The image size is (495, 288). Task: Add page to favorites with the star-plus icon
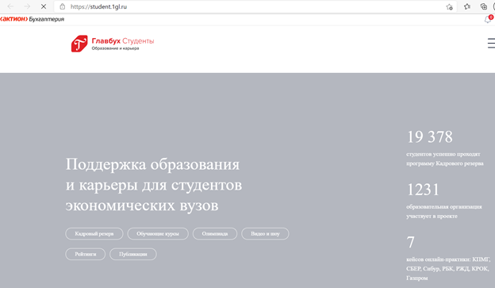449,6
